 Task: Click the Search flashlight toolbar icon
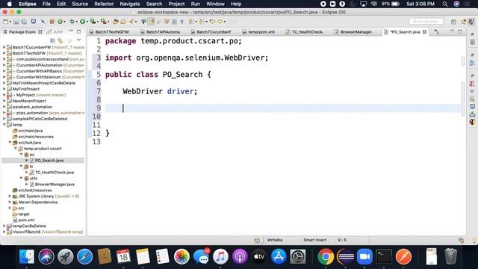(x=131, y=22)
